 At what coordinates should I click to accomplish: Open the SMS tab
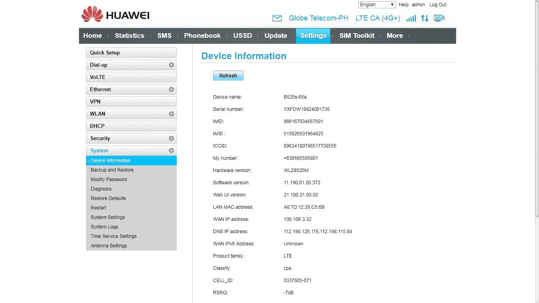click(x=164, y=36)
